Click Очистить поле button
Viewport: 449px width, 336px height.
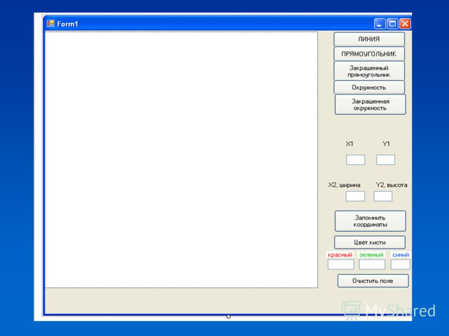pos(373,281)
